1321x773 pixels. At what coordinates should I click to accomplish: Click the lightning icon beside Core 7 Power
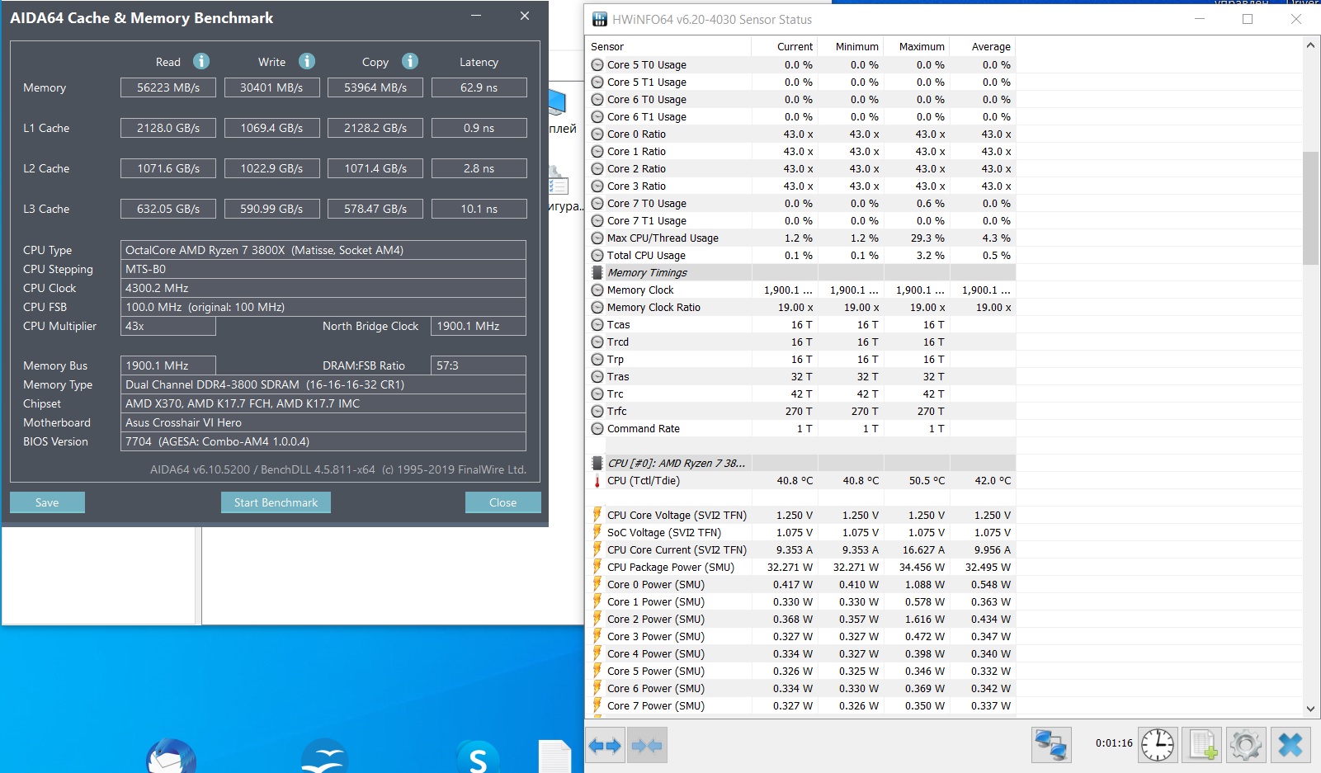pos(597,705)
